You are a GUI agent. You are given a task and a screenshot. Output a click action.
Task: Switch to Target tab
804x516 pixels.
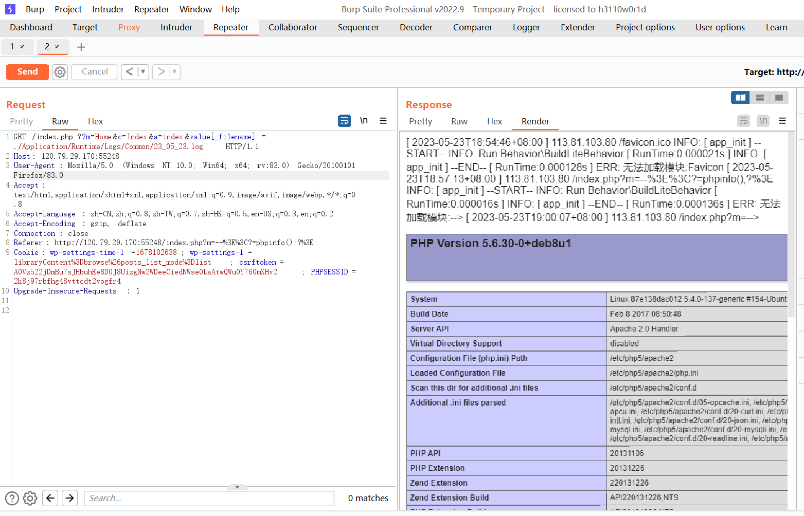tap(85, 27)
